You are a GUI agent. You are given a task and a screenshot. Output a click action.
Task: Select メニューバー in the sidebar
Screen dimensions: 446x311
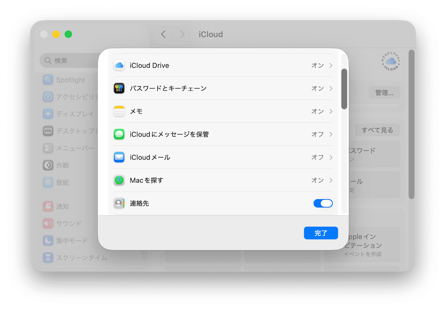[x=75, y=148]
